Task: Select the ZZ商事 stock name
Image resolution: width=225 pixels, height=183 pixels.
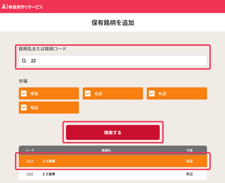Action: [x=49, y=161]
